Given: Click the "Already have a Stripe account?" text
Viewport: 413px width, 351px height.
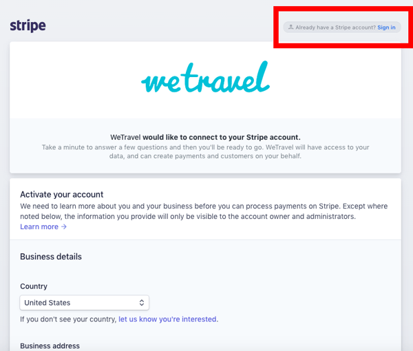Looking at the screenshot, I should (x=335, y=28).
